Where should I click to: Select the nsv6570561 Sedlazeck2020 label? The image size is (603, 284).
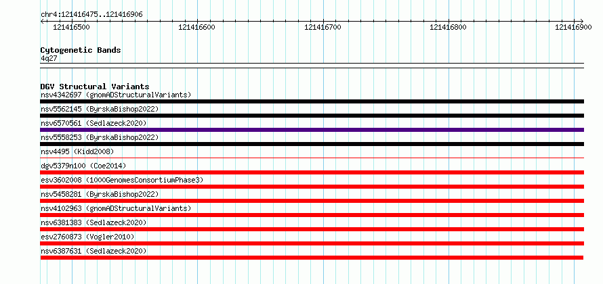point(93,123)
